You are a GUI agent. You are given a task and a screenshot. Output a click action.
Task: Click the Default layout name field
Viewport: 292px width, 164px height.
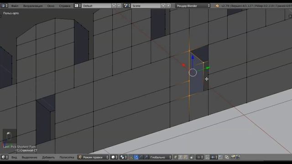click(96, 6)
